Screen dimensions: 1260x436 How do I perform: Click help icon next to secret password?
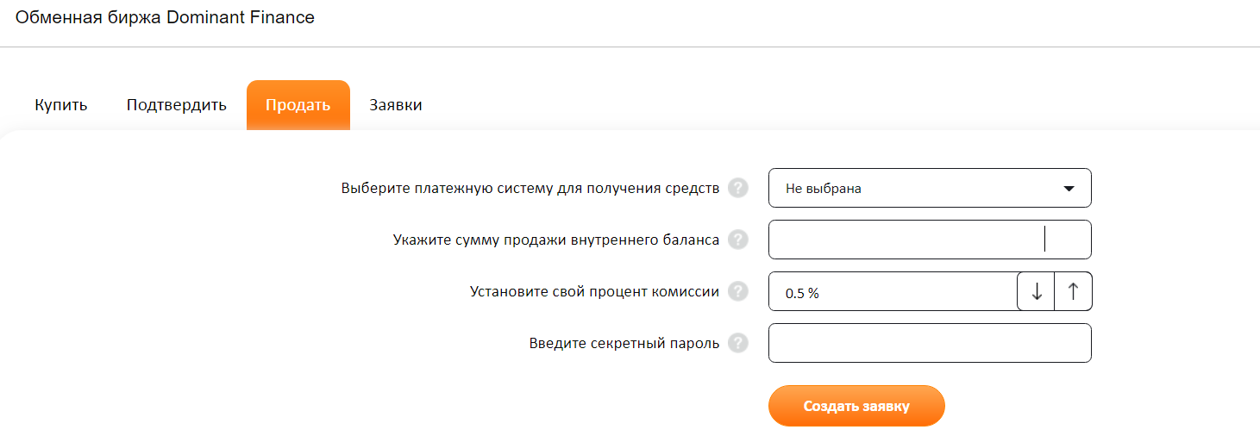tap(738, 343)
